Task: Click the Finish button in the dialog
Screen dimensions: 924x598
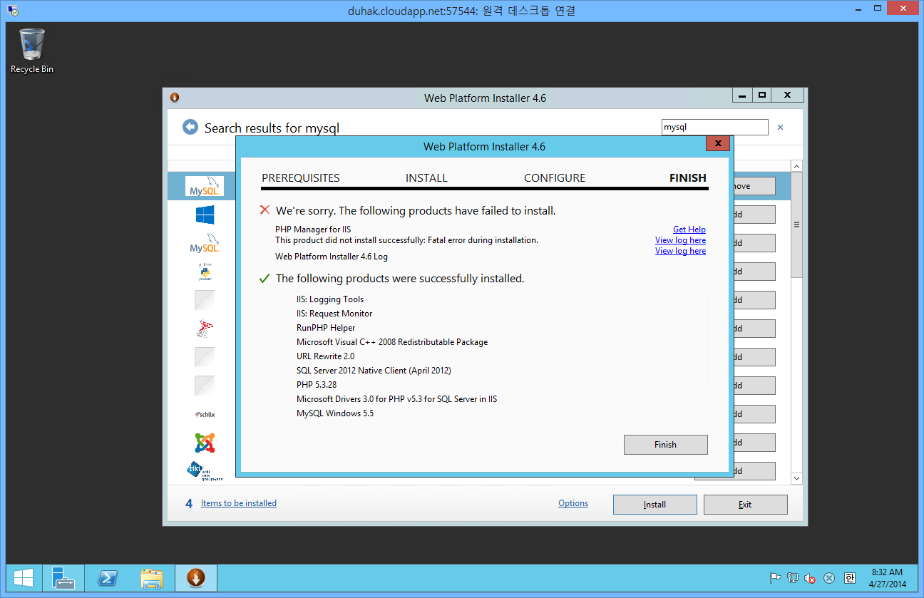Action: [665, 445]
